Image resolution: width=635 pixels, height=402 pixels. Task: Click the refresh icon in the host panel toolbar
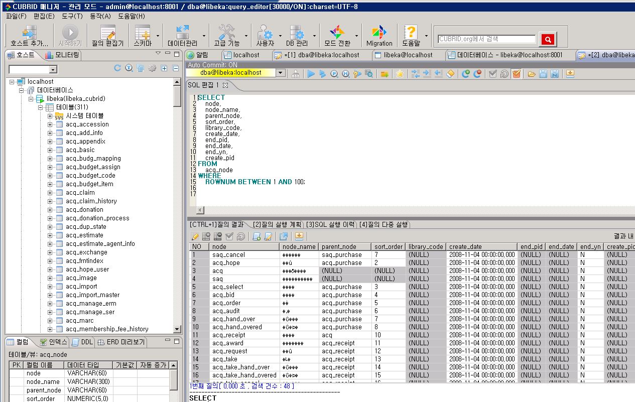[x=117, y=68]
